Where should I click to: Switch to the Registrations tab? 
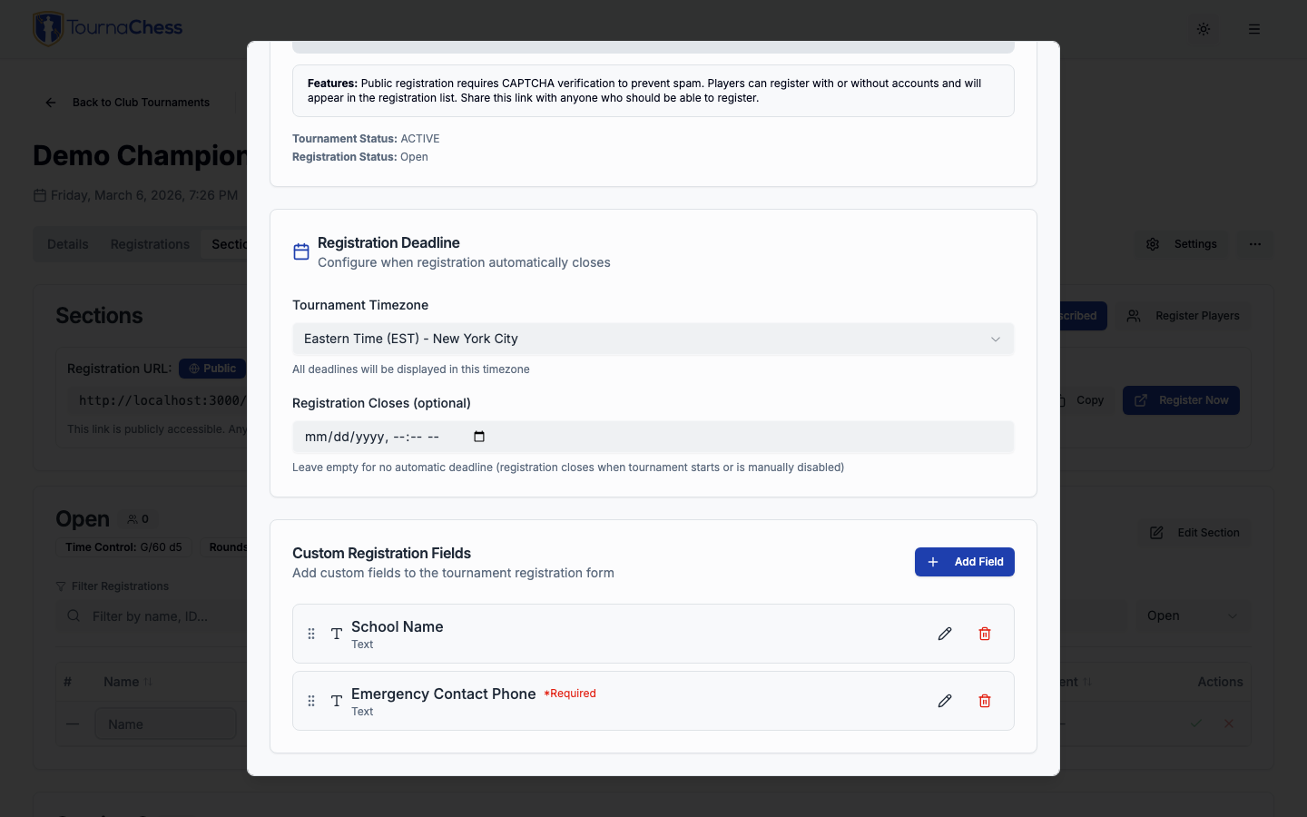(150, 244)
